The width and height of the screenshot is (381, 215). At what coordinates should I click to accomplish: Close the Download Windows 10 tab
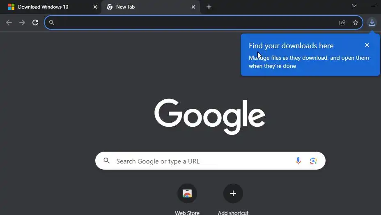click(x=95, y=7)
